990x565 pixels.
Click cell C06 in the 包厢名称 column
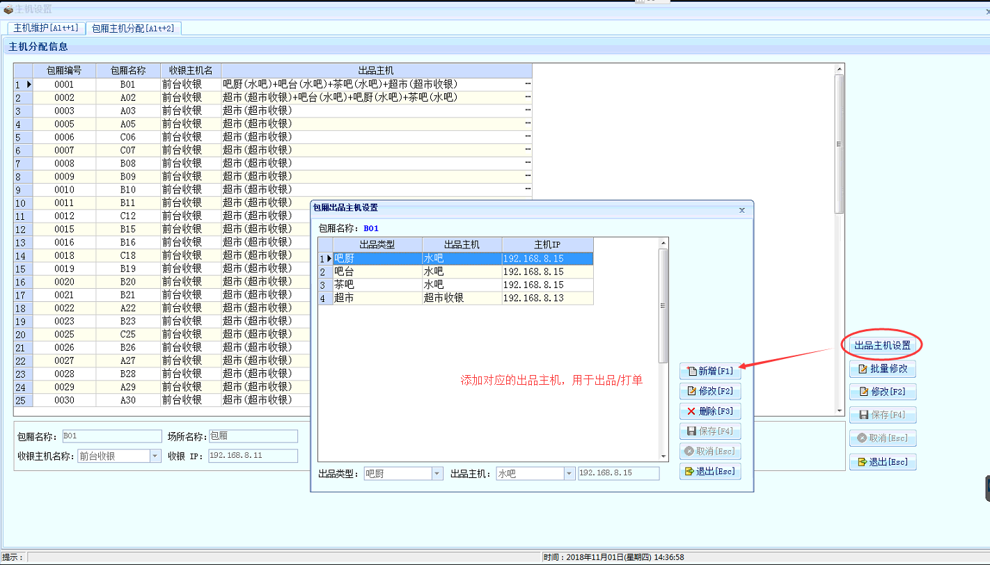point(128,137)
